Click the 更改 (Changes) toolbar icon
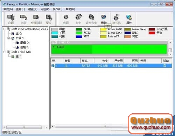The width and height of the screenshot is (175, 136). pos(49,17)
